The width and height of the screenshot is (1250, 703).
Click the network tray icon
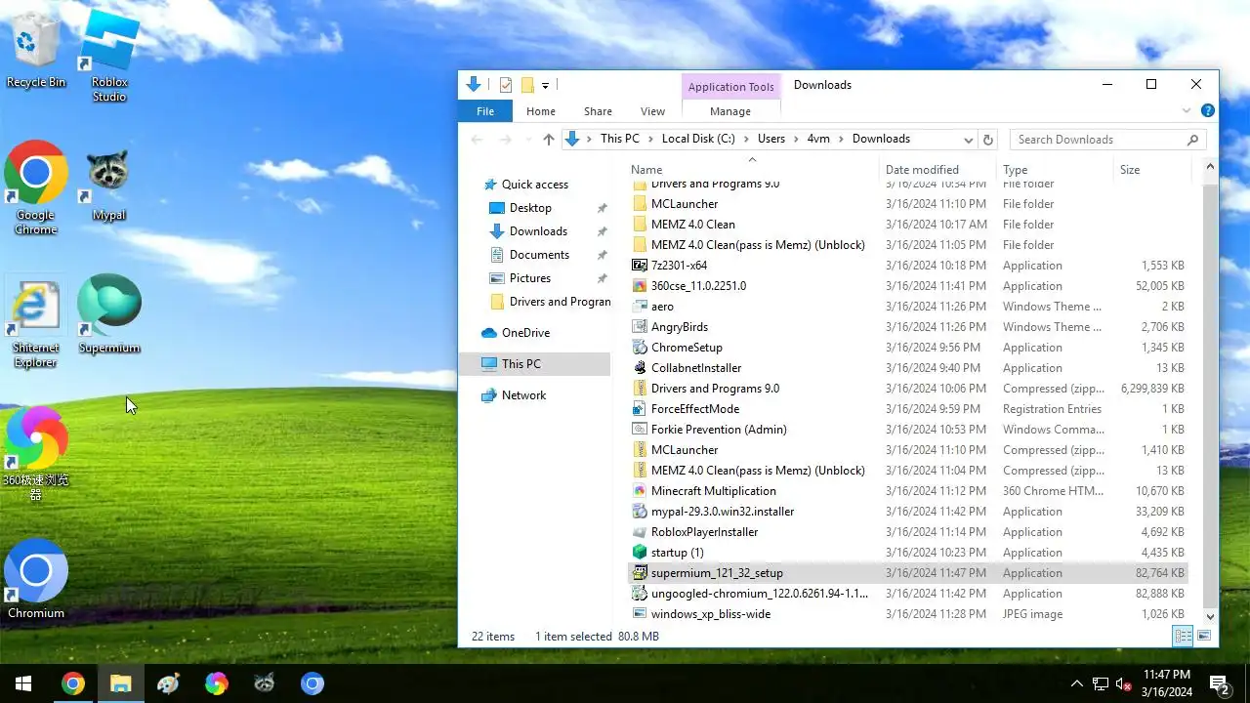coord(1101,683)
